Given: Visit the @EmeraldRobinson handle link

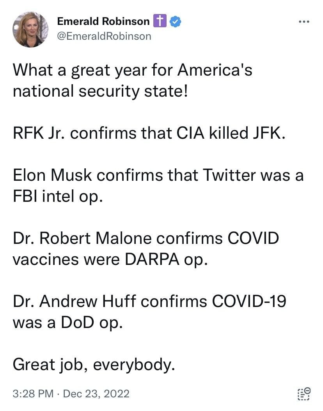Looking at the screenshot, I should 104,36.
